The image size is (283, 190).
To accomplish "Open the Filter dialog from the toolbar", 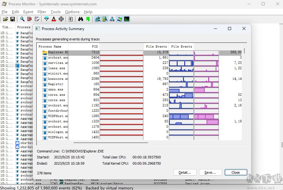I will tap(46, 19).
